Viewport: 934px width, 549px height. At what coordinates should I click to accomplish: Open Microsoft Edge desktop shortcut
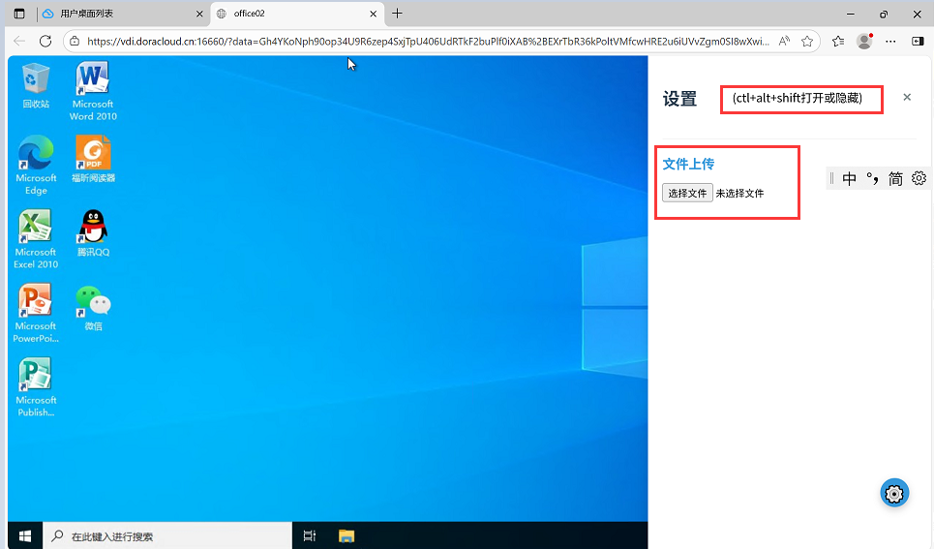pos(36,166)
